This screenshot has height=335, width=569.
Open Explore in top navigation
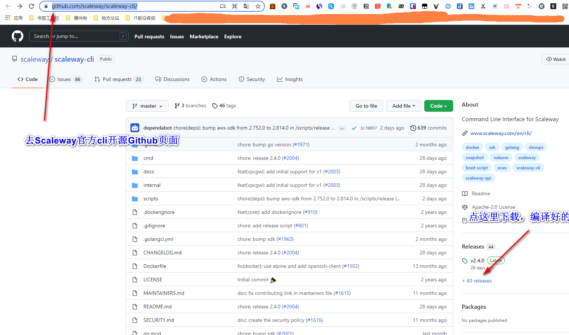(x=233, y=36)
